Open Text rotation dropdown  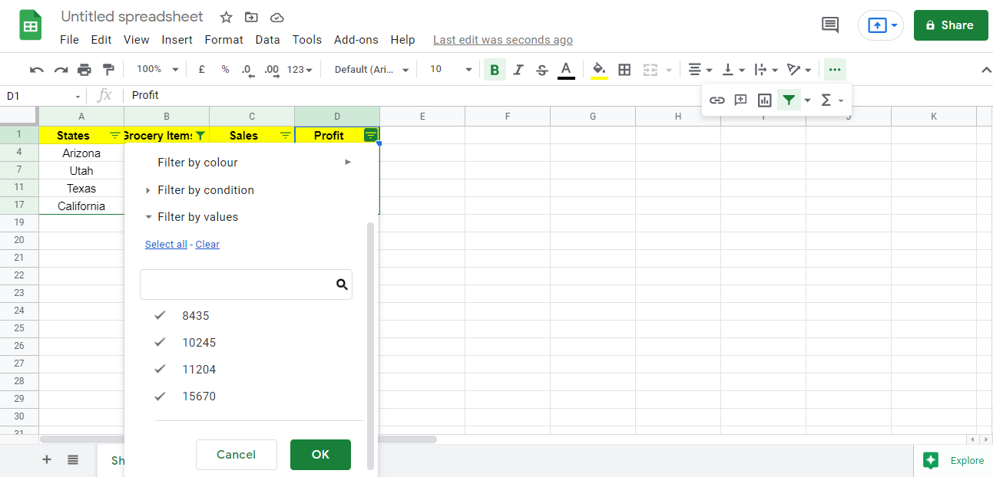click(x=799, y=70)
